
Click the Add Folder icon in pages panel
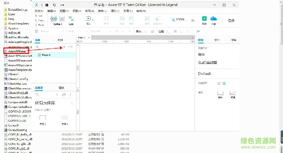click(x=70, y=47)
